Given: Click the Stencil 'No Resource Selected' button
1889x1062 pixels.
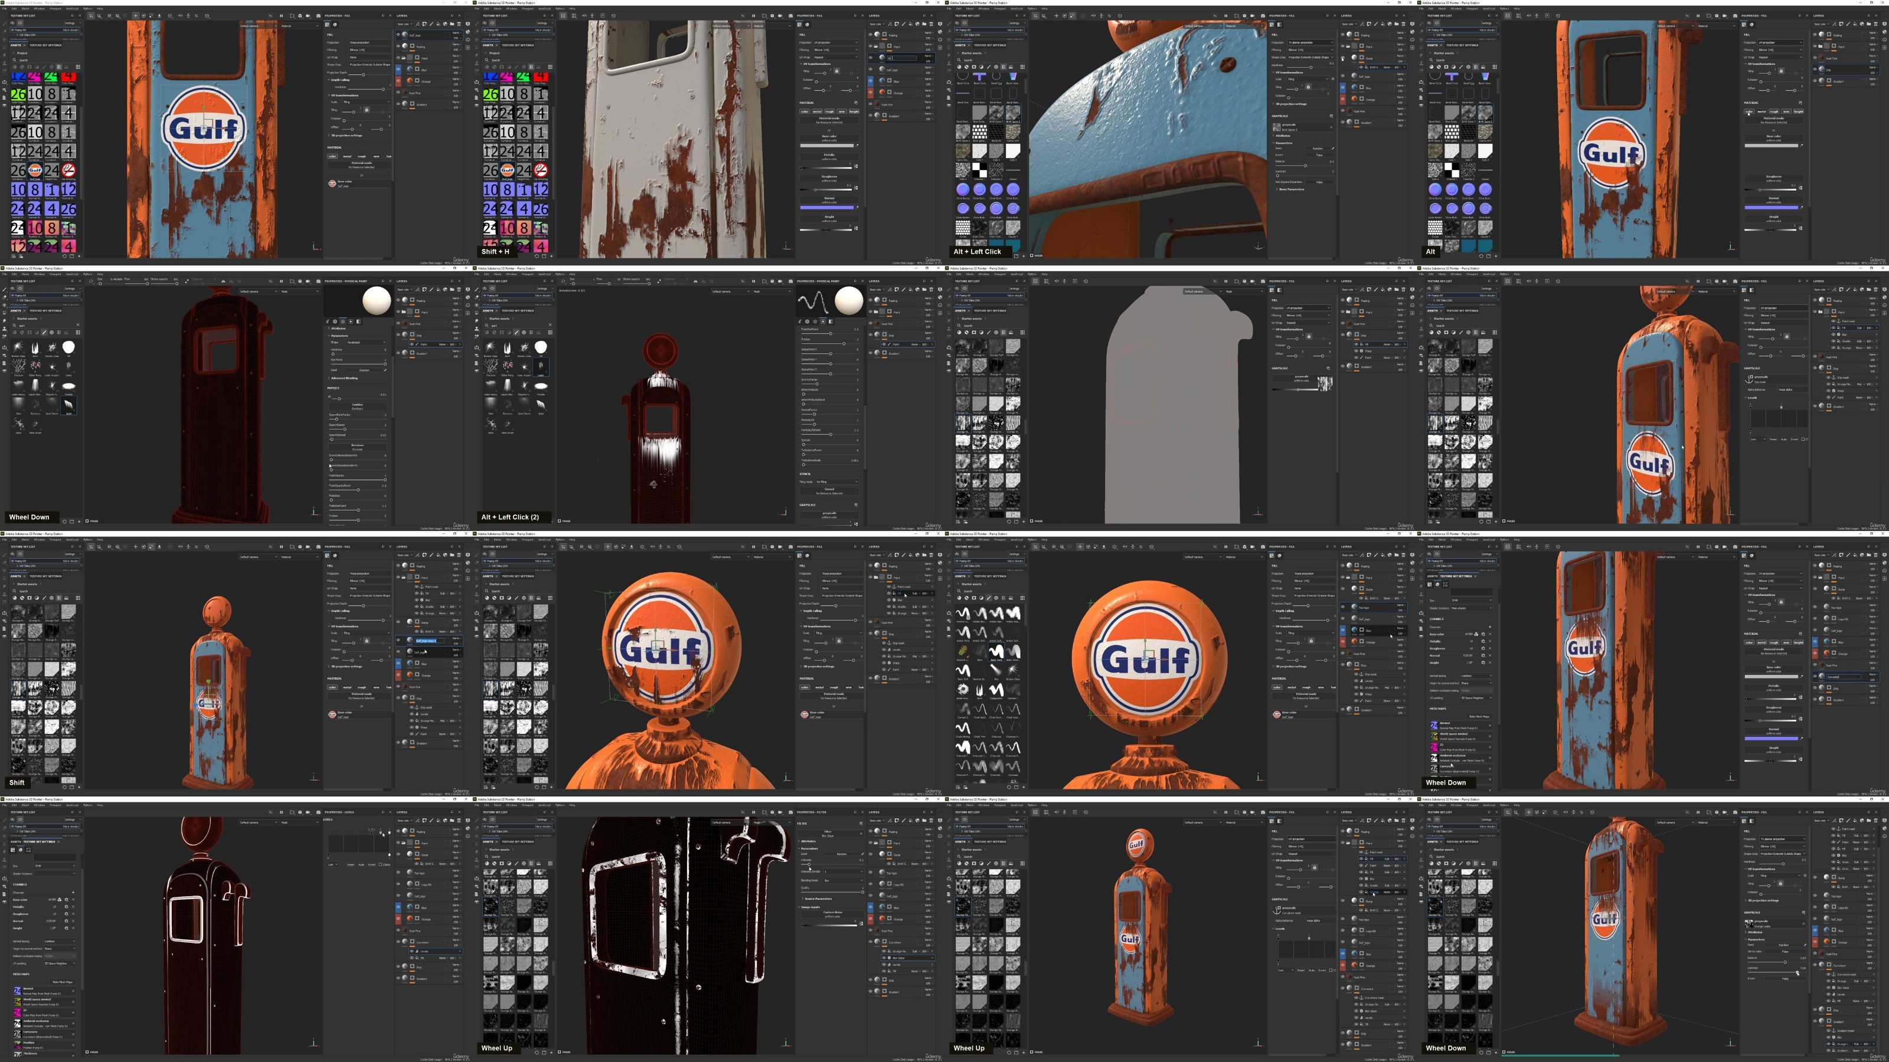Looking at the screenshot, I should 829,490.
